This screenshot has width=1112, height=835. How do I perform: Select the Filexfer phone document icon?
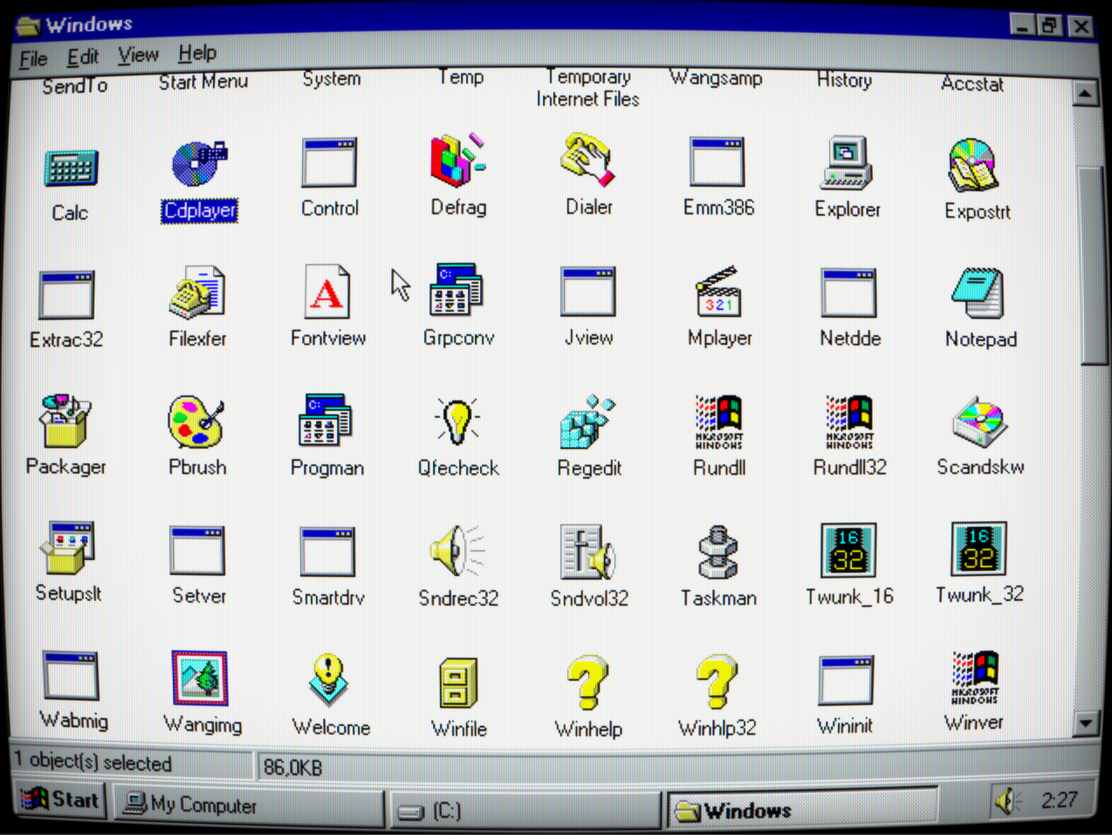coord(197,292)
